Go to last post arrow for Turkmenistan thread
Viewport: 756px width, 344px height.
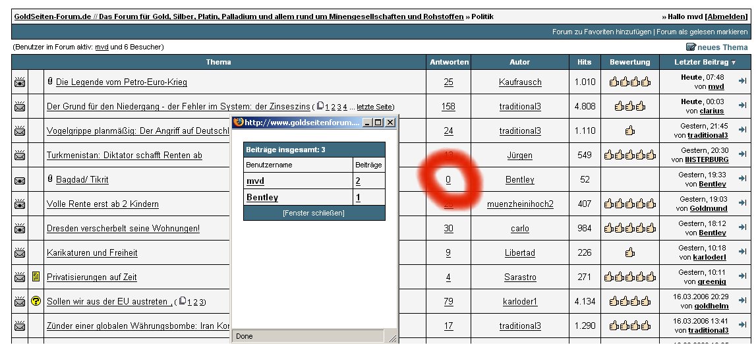742,154
